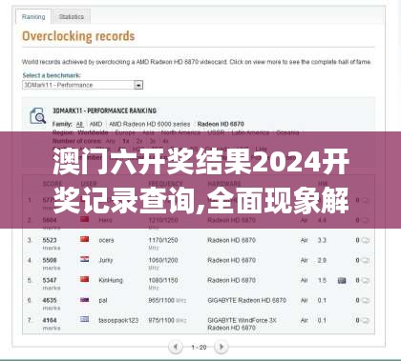Click the 1.5 HW points value
Image resolution: width=401 pixels, height=361 pixels.
click(x=322, y=280)
